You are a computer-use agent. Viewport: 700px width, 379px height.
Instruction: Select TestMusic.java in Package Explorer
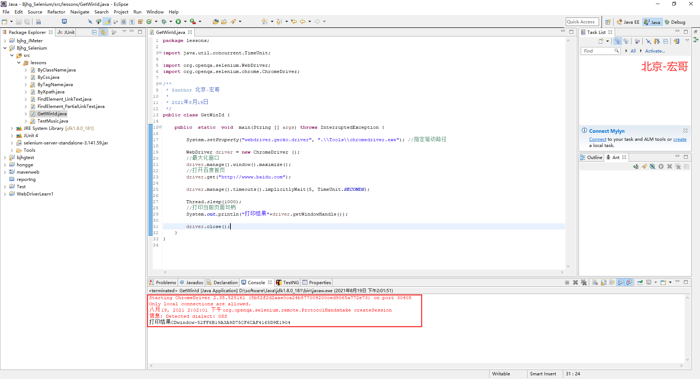53,121
